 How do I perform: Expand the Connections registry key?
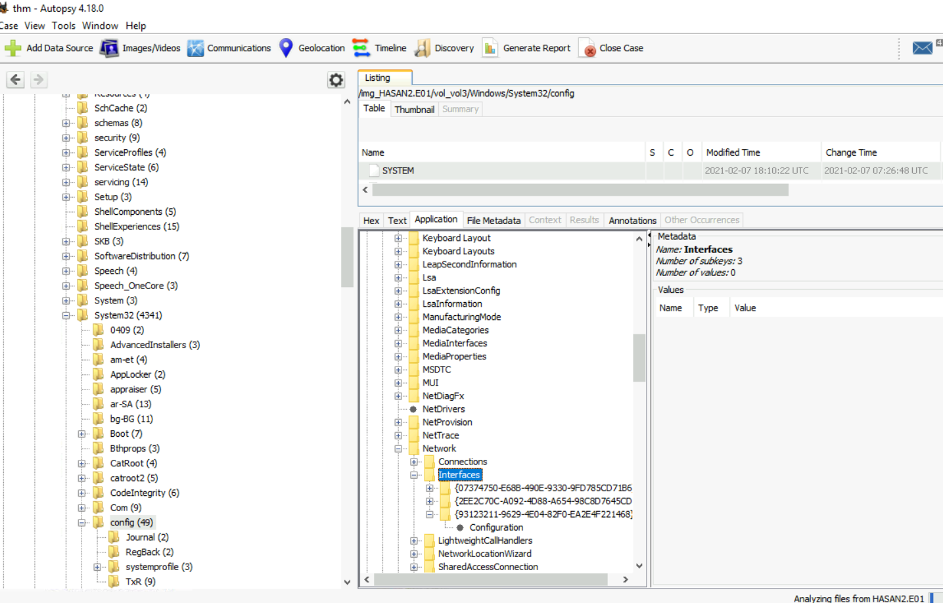414,462
